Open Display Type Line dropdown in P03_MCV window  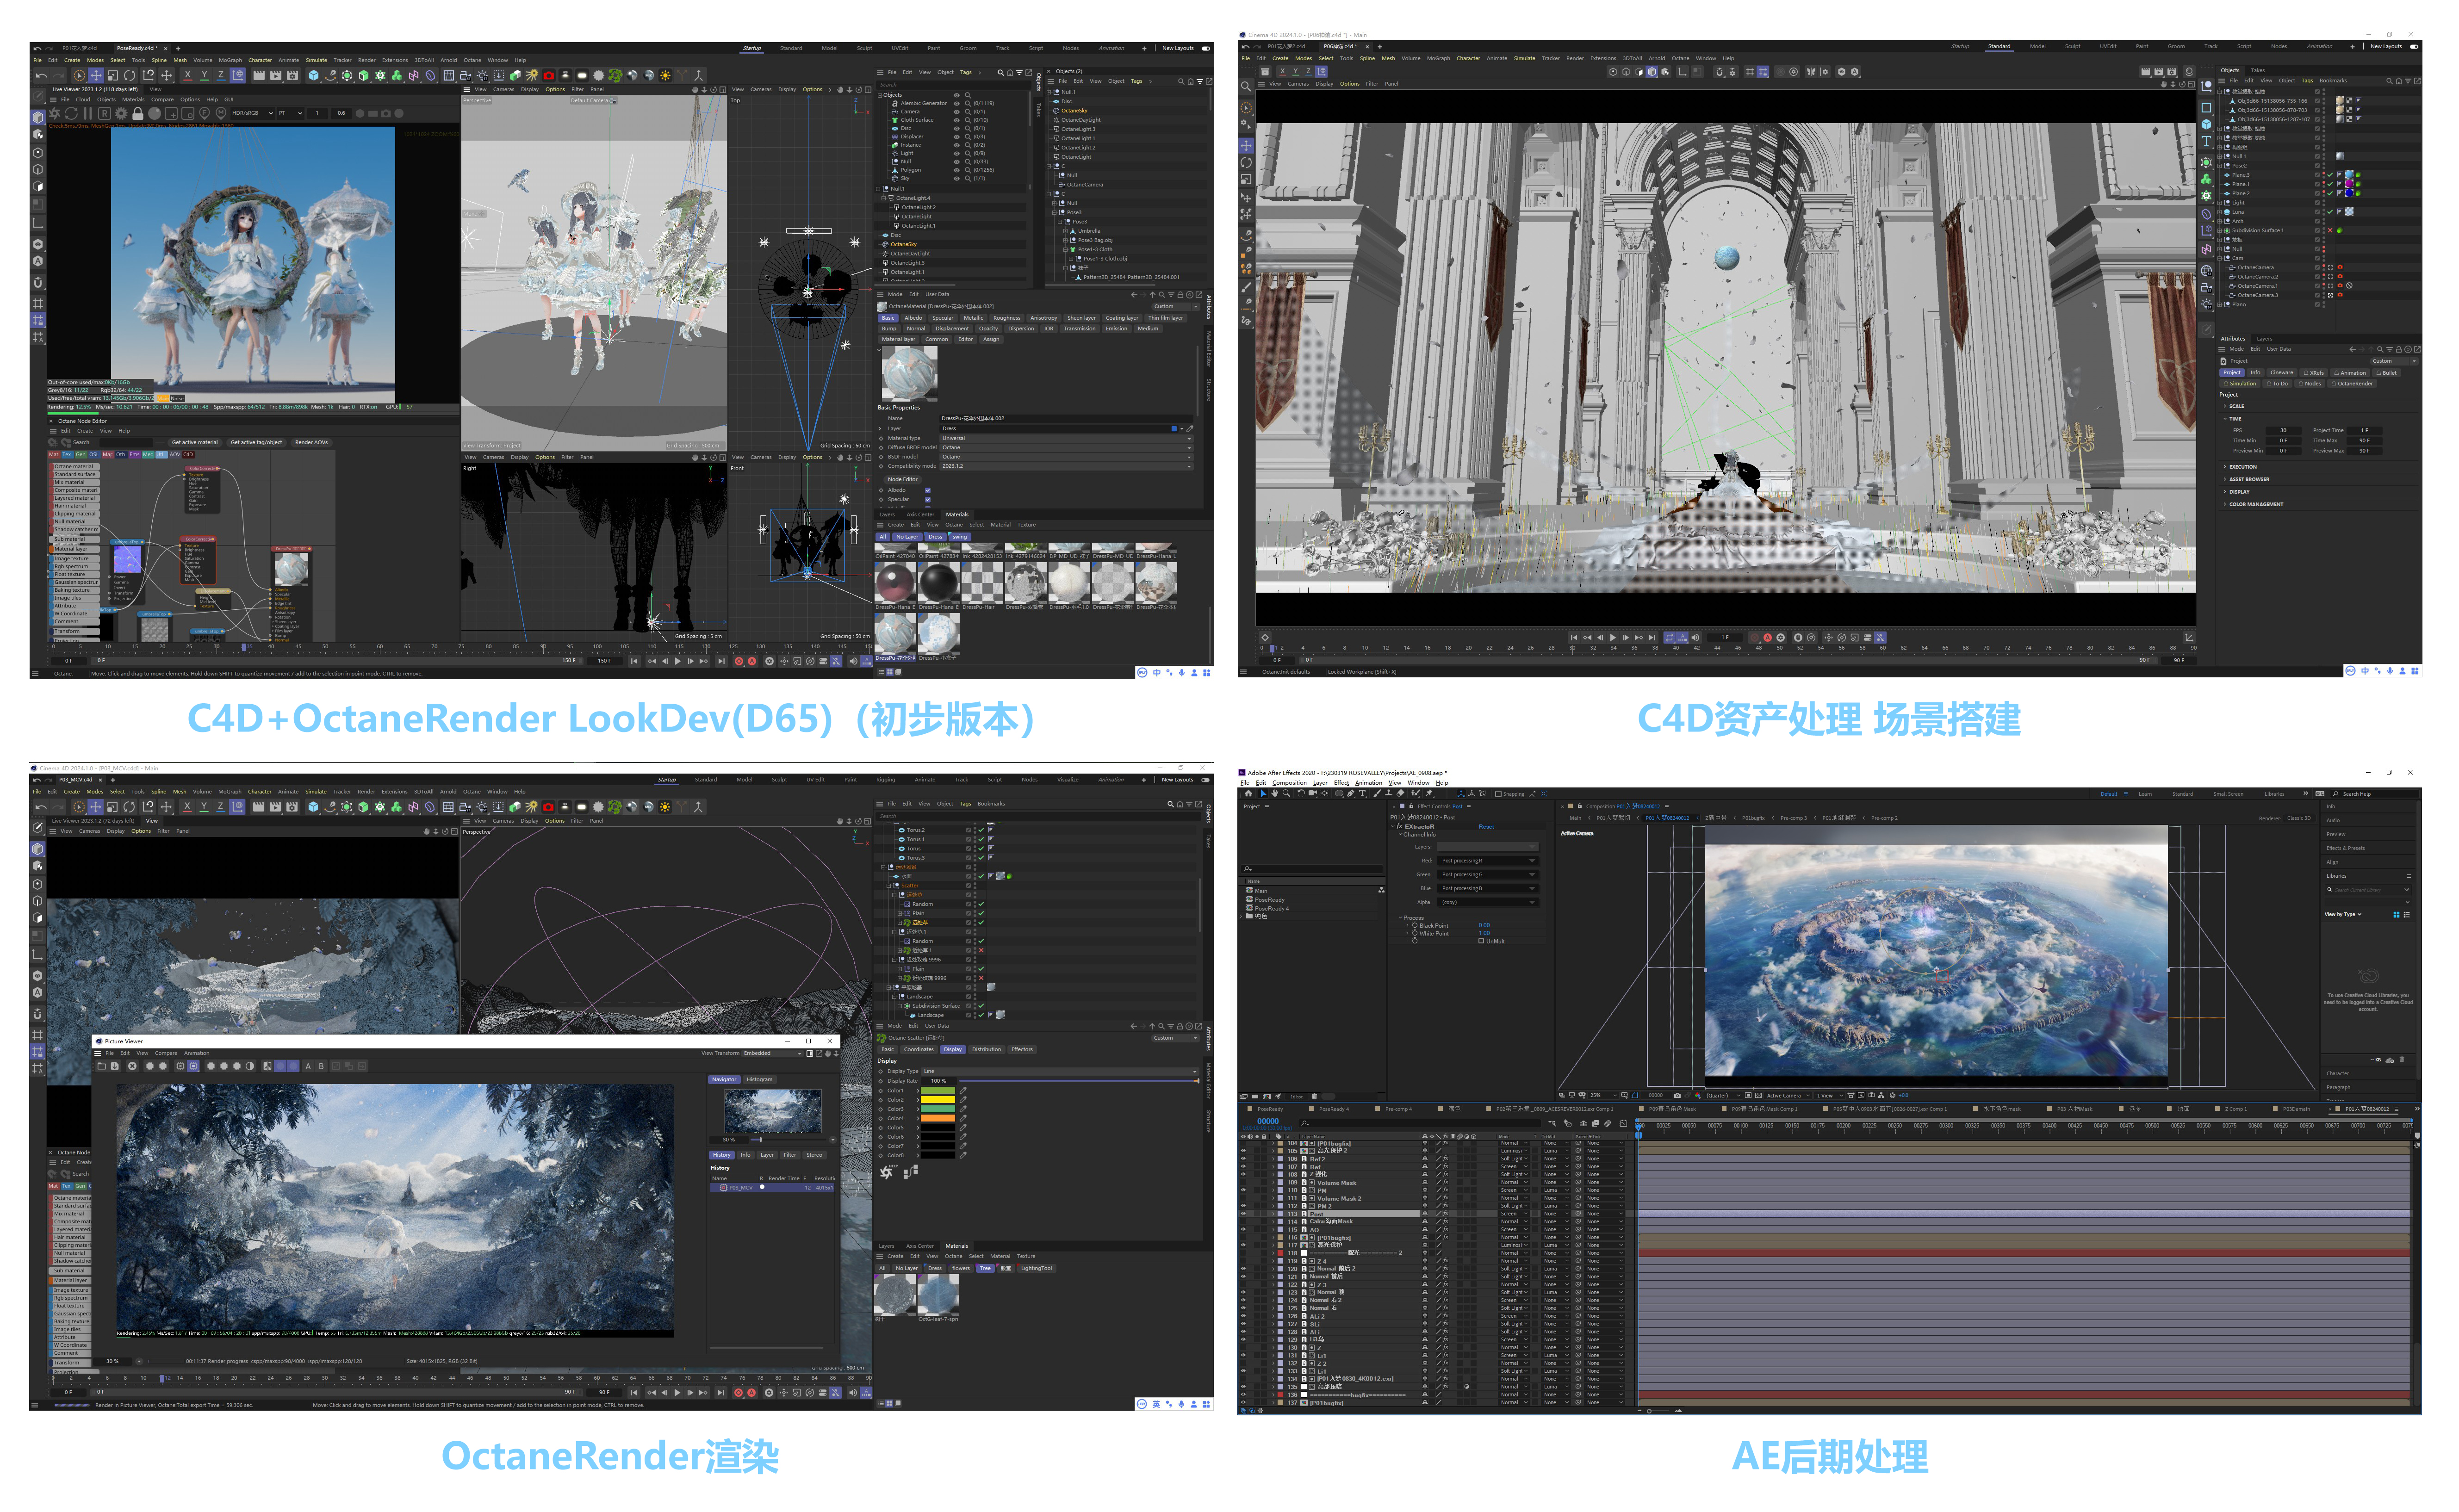pos(1060,1071)
